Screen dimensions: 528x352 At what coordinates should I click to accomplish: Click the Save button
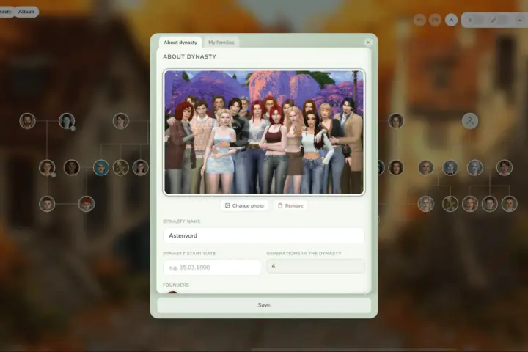tap(264, 305)
